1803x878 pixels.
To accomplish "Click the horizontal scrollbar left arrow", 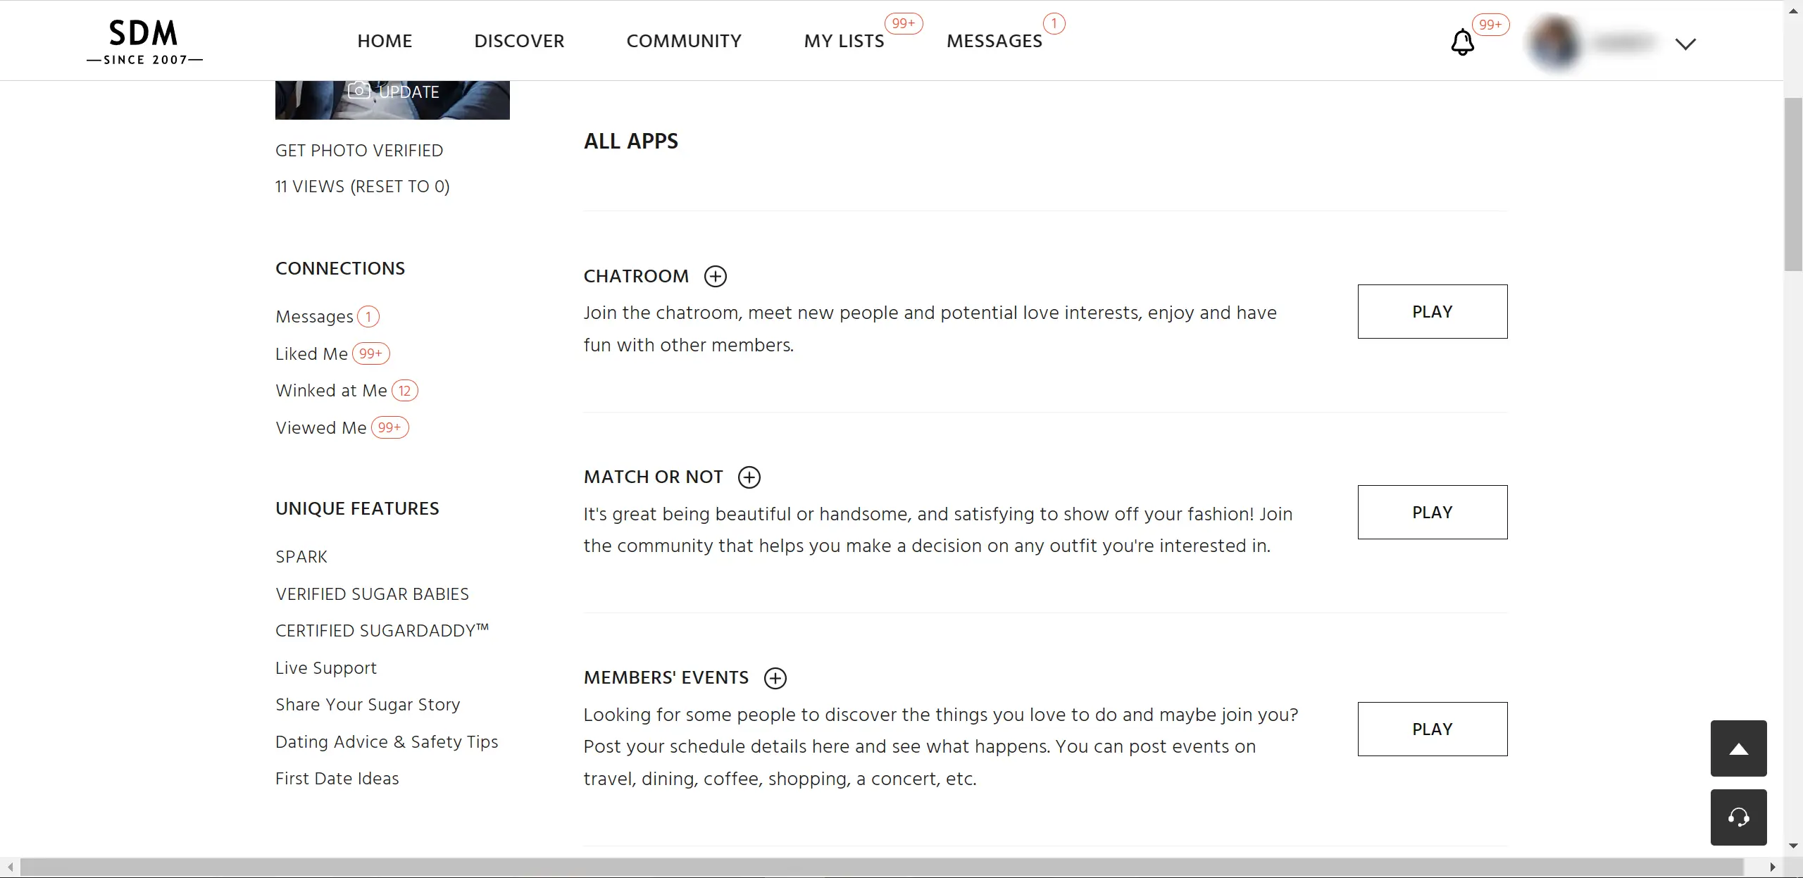I will [10, 867].
